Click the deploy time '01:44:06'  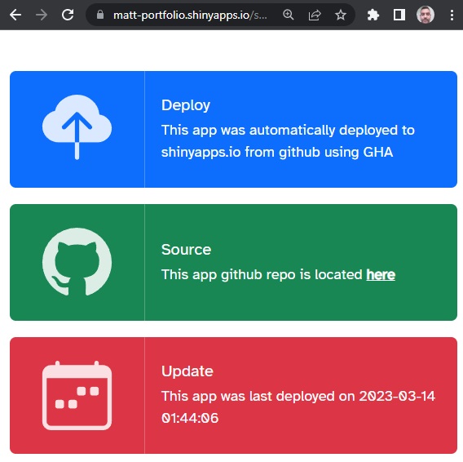[x=190, y=418]
